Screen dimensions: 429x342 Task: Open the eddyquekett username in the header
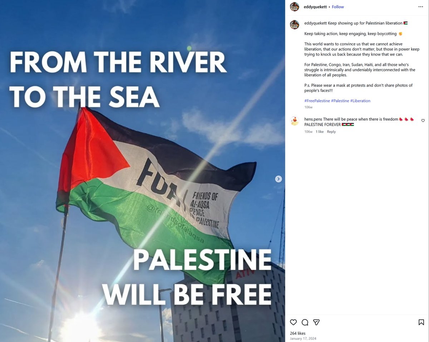point(315,7)
